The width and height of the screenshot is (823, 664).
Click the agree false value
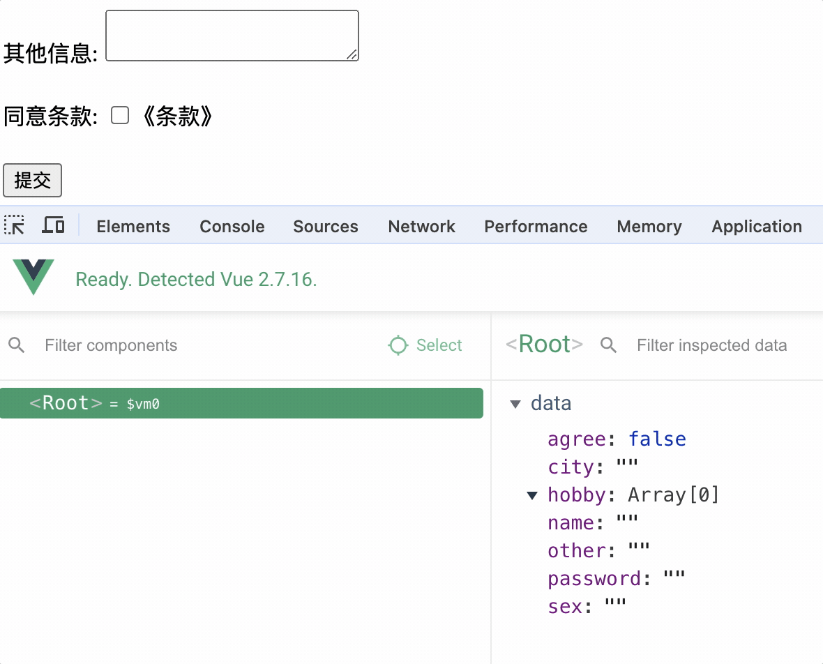coord(657,439)
